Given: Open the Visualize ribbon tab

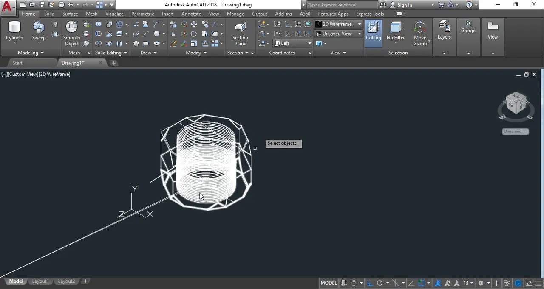Looking at the screenshot, I should click(x=114, y=14).
